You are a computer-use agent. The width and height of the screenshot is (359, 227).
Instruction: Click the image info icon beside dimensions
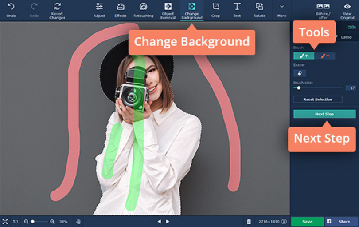284,221
